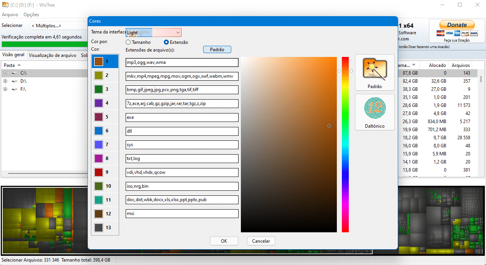Open the Opções menu

(31, 15)
